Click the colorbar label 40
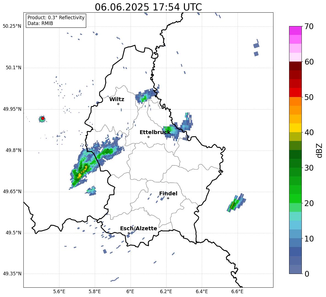 tap(309, 132)
